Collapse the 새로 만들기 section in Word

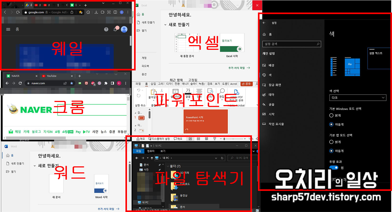34,166
